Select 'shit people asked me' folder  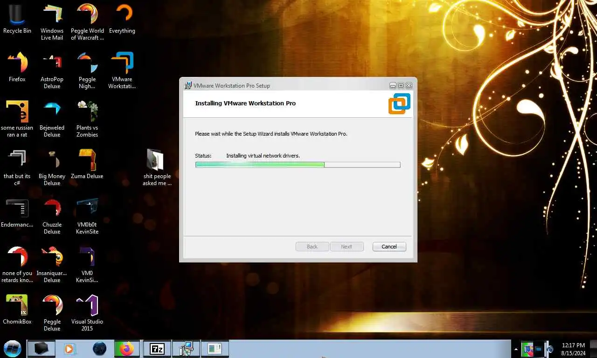coord(157,167)
